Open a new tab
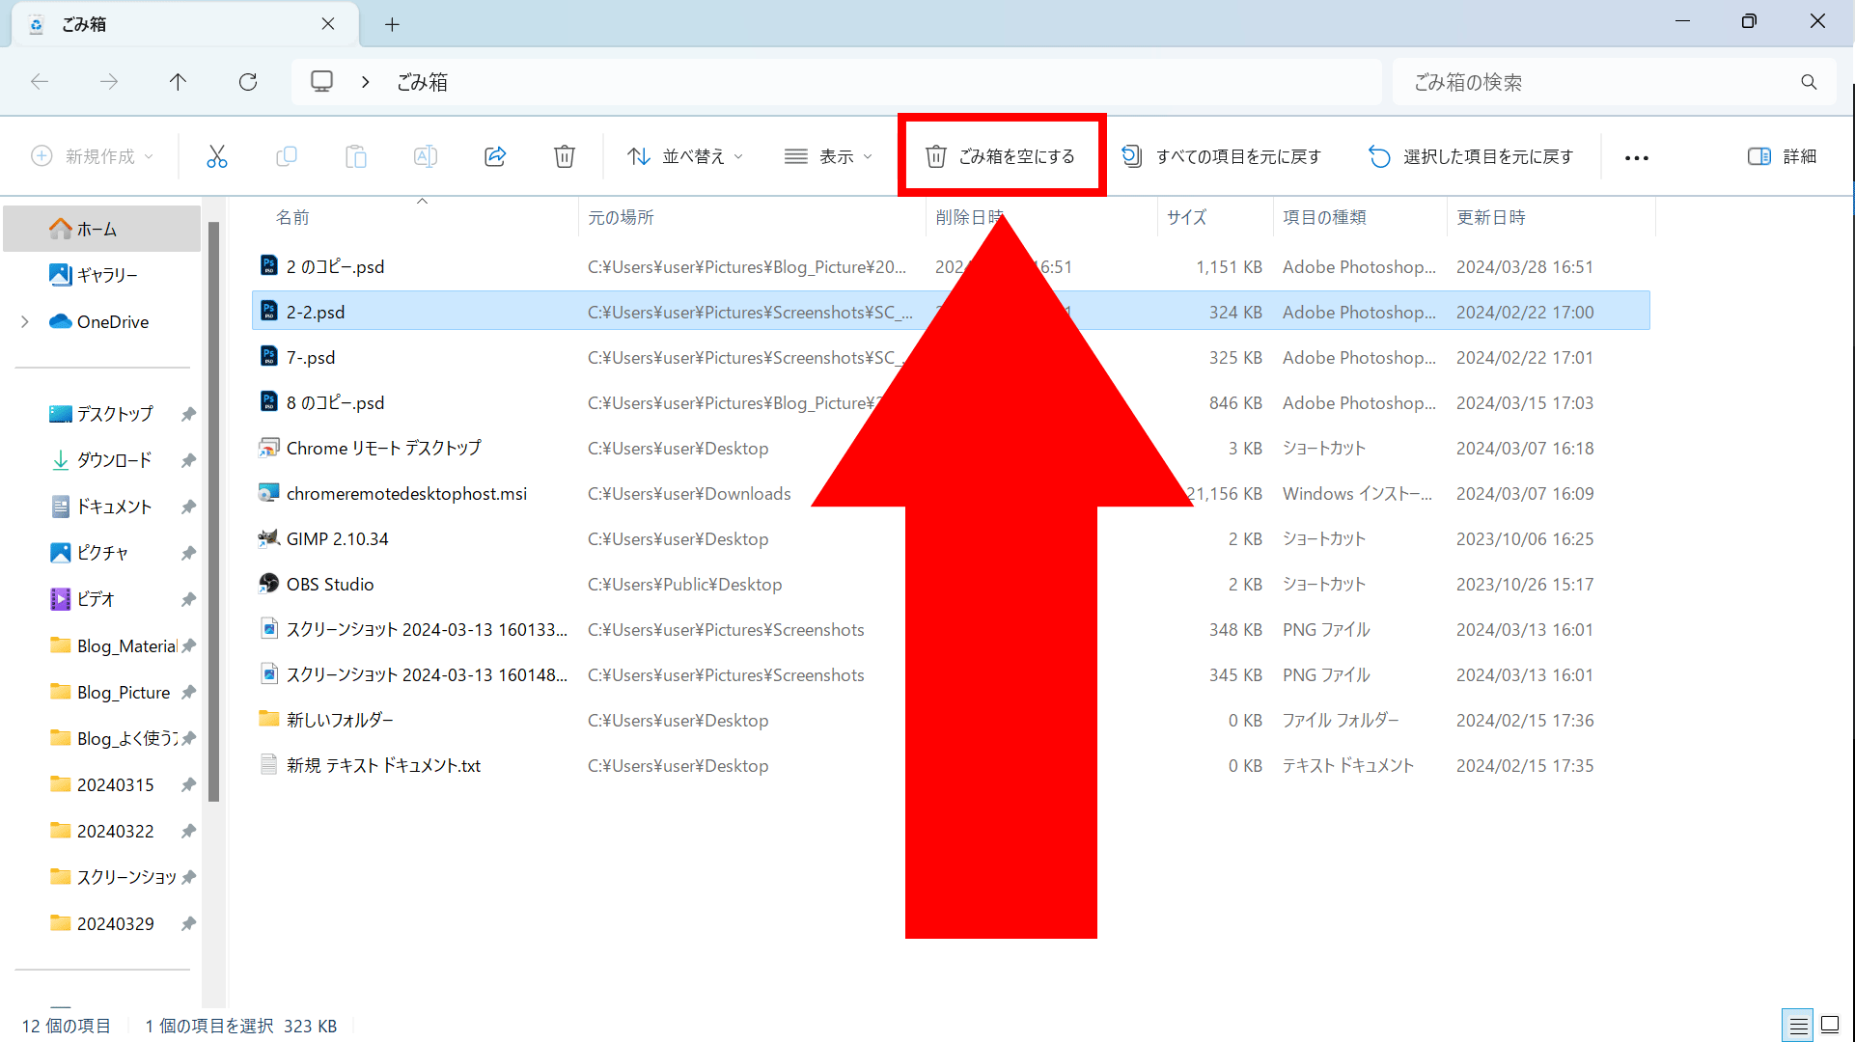The width and height of the screenshot is (1855, 1042). [392, 24]
